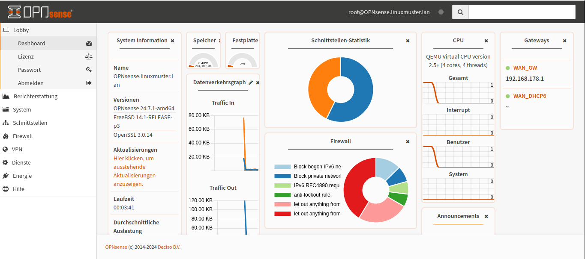Click the System server icon
Screen dimensions: 585x259
(6, 109)
